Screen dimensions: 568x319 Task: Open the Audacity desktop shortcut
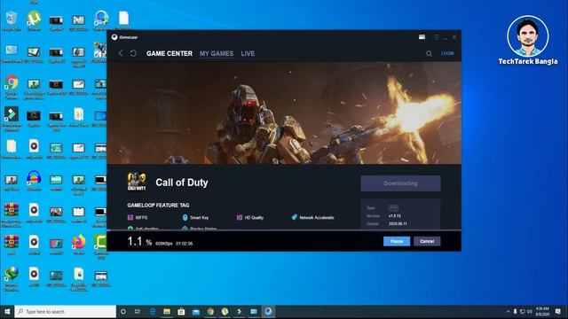tap(34, 181)
